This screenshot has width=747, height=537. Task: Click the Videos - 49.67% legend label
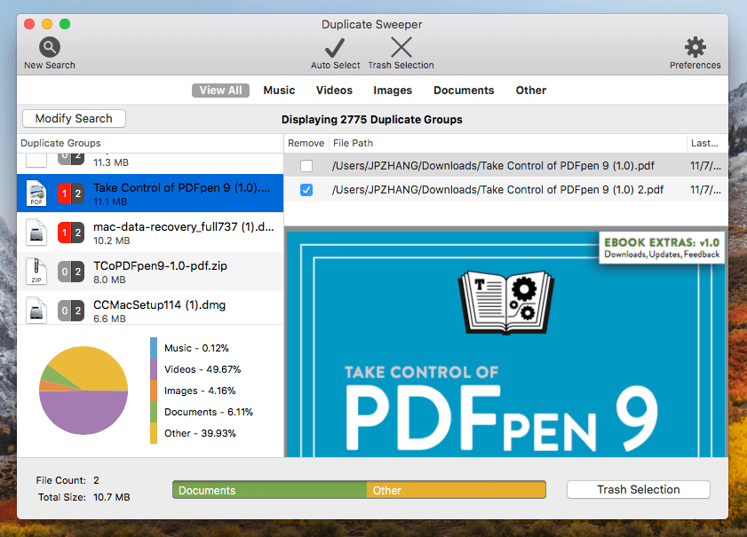203,369
